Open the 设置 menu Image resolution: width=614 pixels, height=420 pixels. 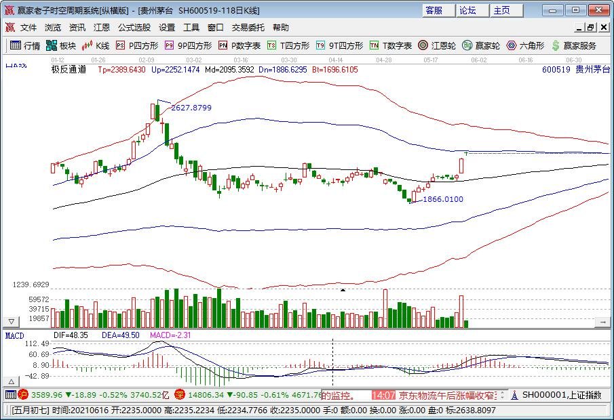click(x=167, y=27)
